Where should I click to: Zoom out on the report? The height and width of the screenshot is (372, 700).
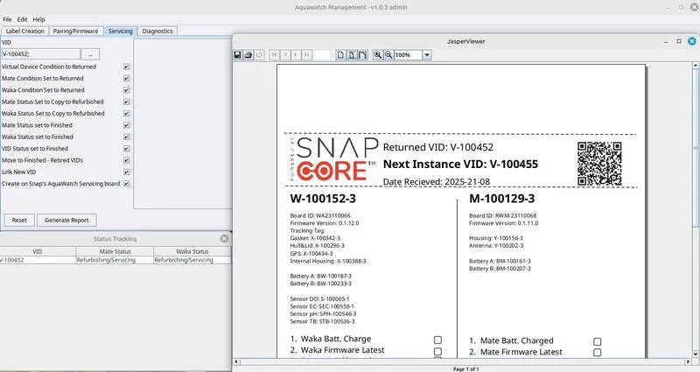point(388,54)
